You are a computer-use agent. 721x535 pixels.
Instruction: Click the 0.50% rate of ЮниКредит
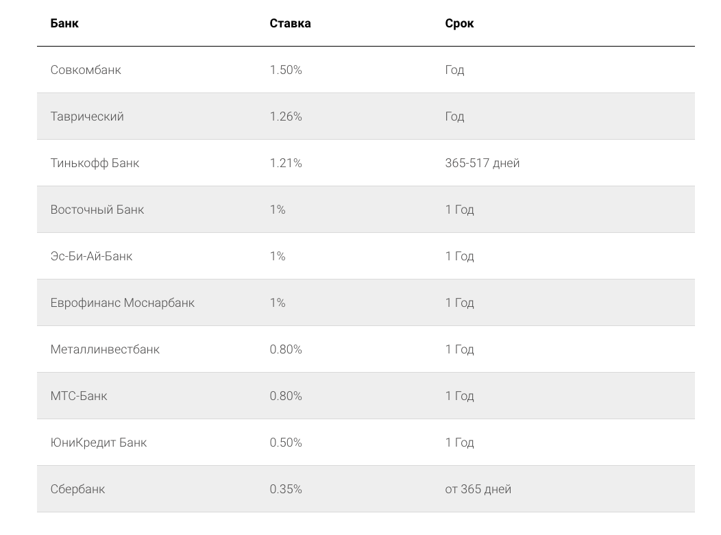click(286, 443)
